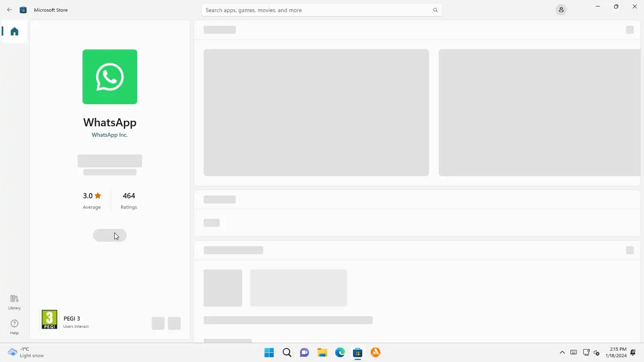Open the notifications bell icon
The image size is (644, 362).
633,353
